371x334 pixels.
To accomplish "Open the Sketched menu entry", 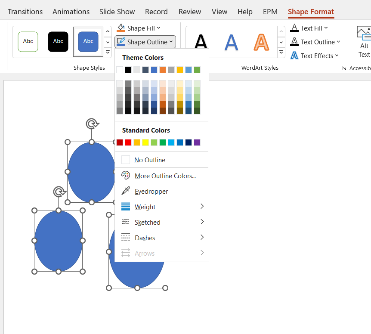I will coord(161,222).
